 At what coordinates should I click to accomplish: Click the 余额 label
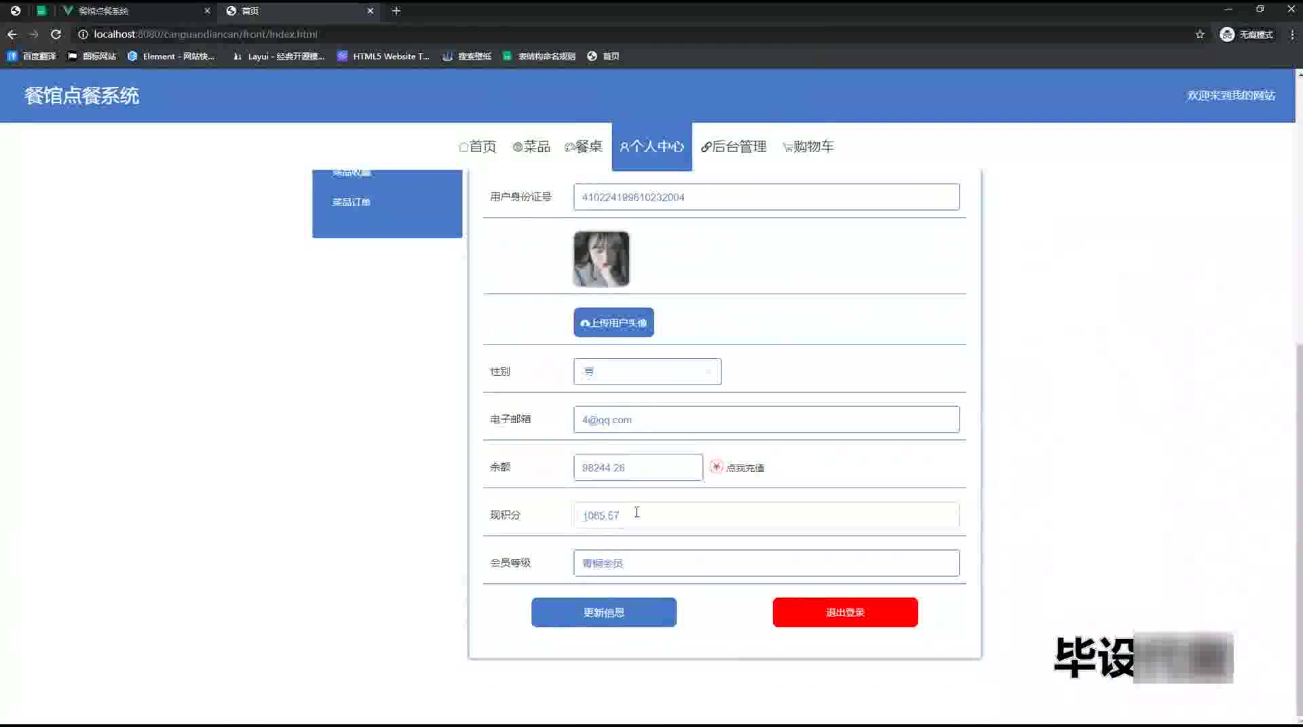pyautogui.click(x=500, y=467)
